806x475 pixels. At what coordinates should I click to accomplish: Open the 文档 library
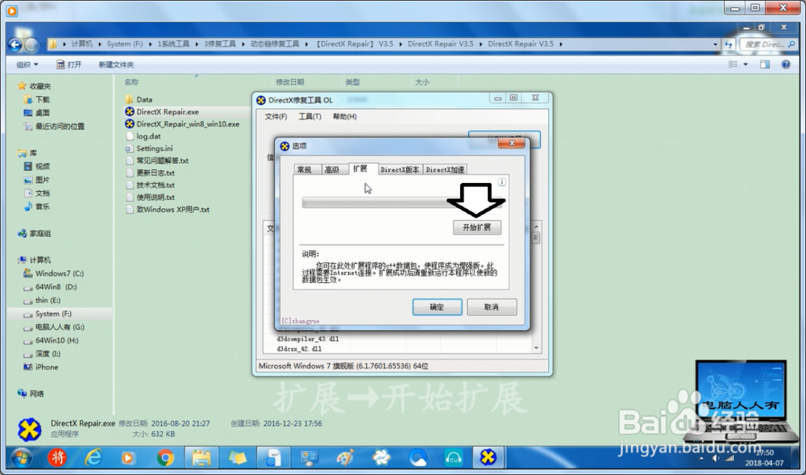(x=36, y=193)
